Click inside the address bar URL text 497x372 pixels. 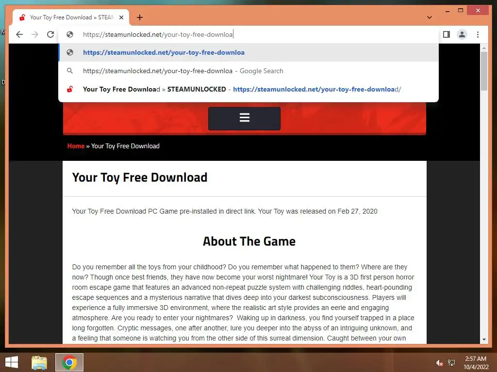[x=158, y=34]
